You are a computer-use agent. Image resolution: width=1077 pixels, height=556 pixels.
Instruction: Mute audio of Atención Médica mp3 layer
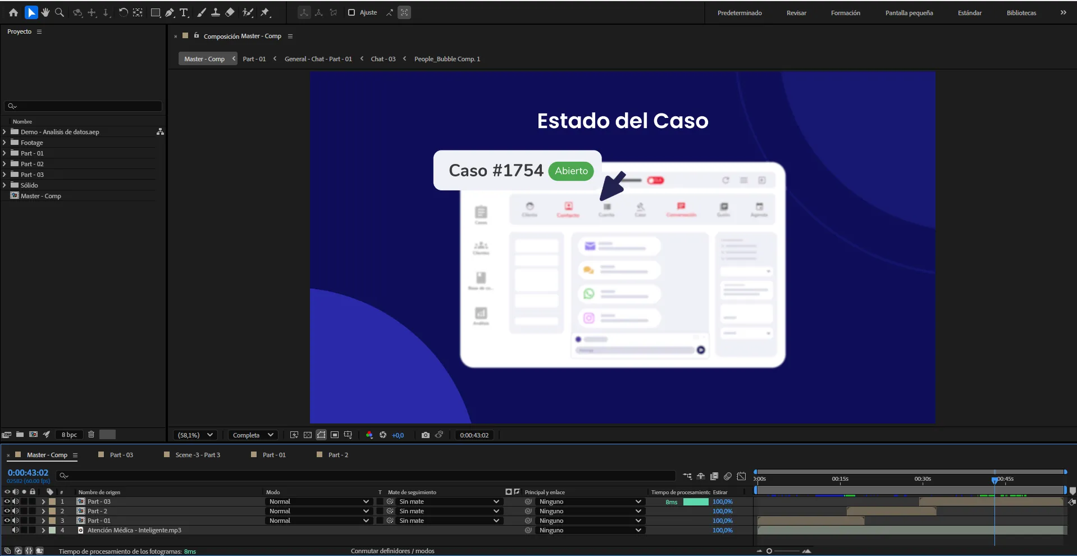16,530
